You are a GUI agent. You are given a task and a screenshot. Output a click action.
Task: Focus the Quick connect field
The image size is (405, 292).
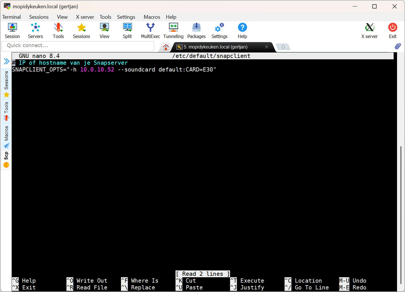(78, 46)
